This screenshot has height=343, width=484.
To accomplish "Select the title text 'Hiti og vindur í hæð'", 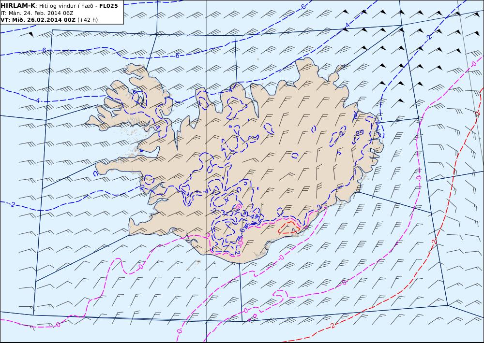I will click(x=66, y=5).
